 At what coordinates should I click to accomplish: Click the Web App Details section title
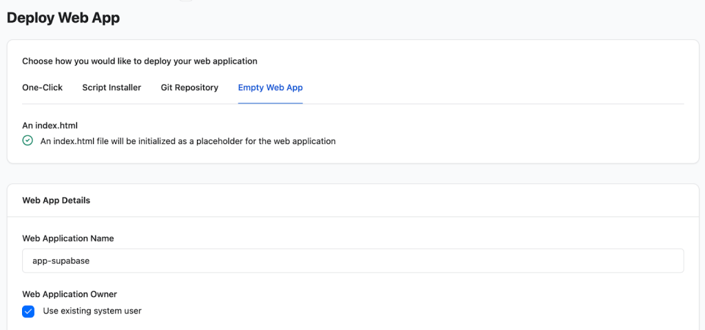tap(56, 200)
